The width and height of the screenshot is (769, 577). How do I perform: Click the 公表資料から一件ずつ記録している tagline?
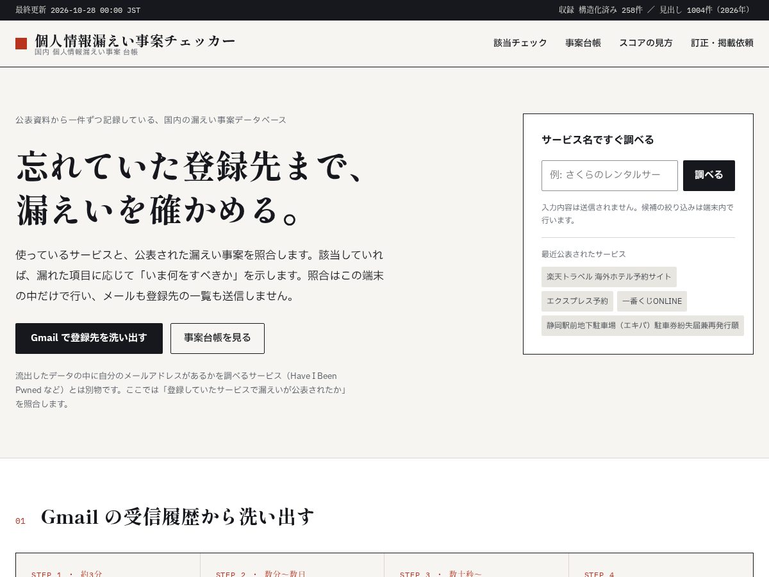(x=151, y=120)
